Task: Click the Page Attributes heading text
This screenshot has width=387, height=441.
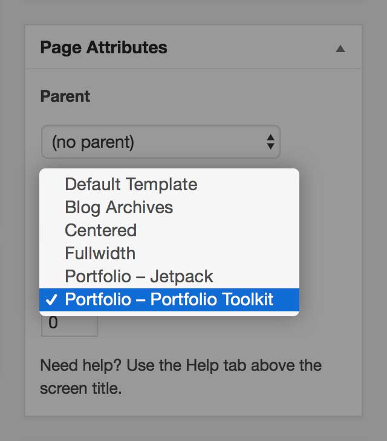Action: click(103, 47)
